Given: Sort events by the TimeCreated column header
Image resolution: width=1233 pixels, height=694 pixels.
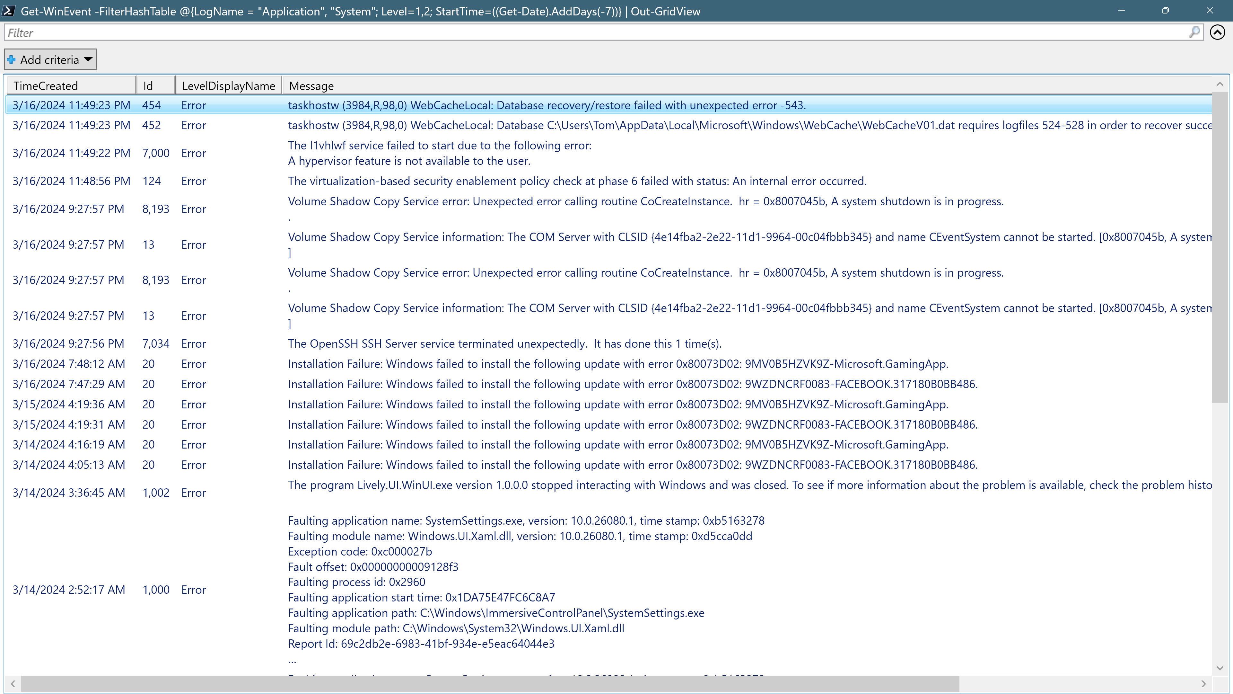Looking at the screenshot, I should (46, 85).
